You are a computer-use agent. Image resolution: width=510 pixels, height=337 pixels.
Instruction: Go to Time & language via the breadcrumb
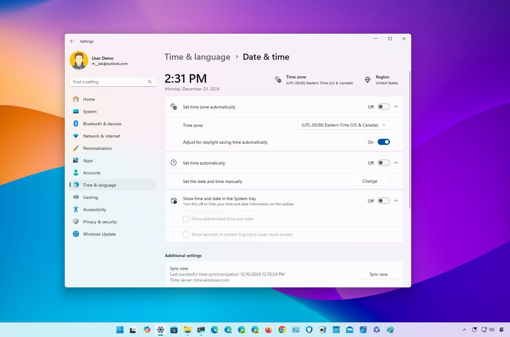coord(197,57)
